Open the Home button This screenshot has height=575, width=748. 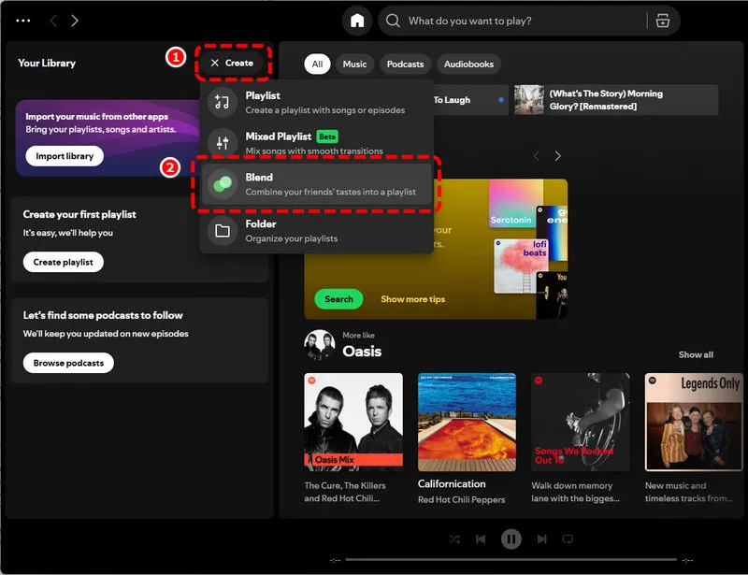pos(357,21)
